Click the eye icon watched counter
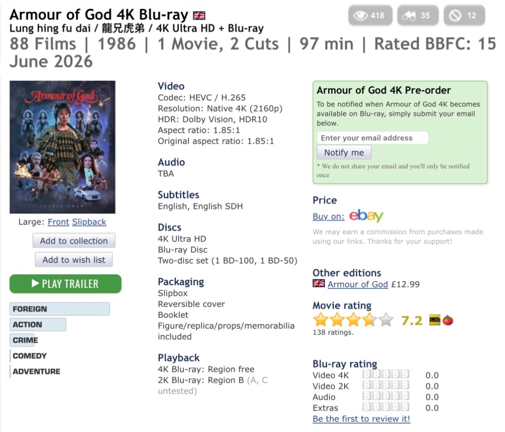The image size is (505, 432). point(370,16)
